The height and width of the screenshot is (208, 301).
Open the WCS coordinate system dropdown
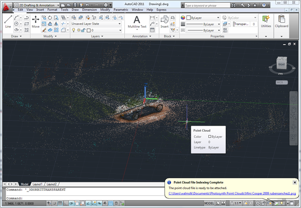[x=281, y=82]
